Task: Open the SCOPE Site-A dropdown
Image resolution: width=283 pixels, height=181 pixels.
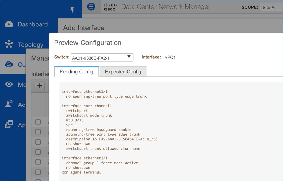Action: (x=271, y=7)
